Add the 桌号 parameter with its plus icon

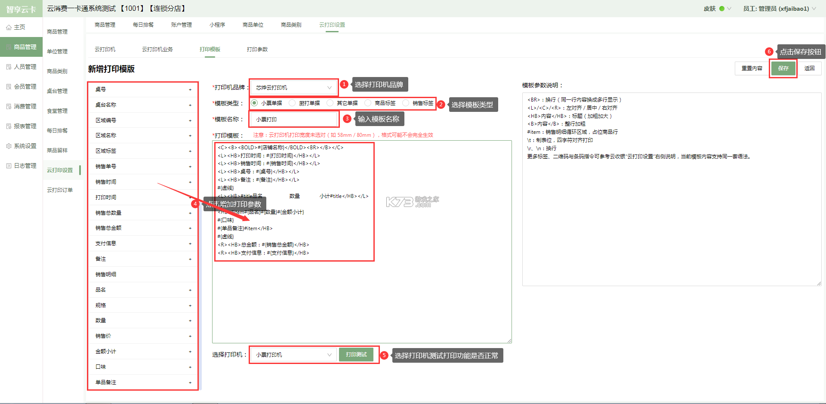(190, 90)
